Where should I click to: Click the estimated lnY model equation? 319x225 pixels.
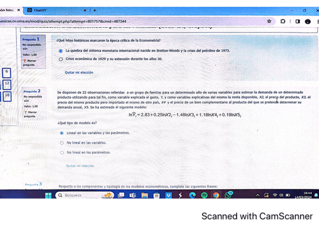click(185, 115)
